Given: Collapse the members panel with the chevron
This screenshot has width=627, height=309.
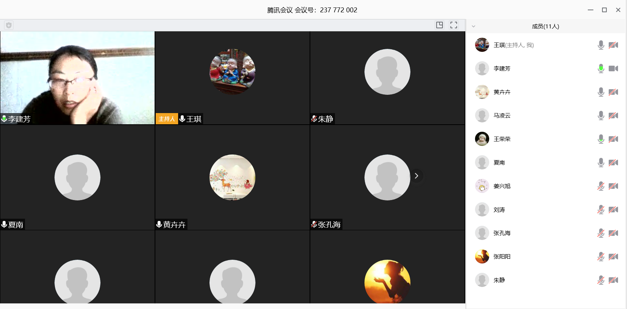Looking at the screenshot, I should click(474, 26).
